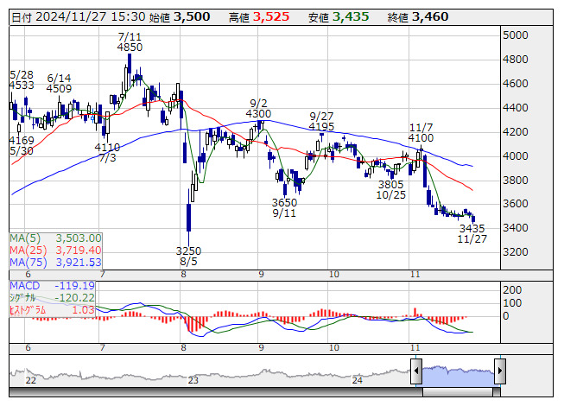The image size is (564, 406).
Task: Click the MA(5) 3,503.00 legend entry
Action: (x=55, y=238)
